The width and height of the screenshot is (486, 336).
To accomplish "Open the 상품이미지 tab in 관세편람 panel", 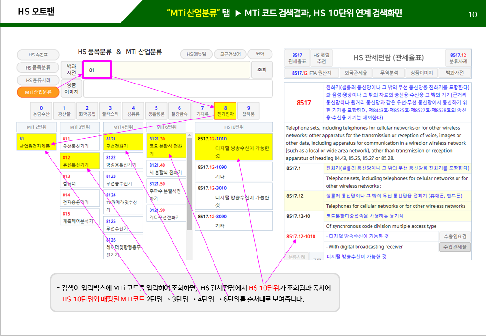I will 422,73.
